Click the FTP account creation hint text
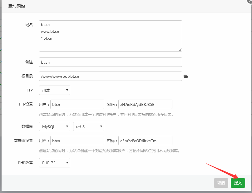Image resolution: width=252 pixels, height=193 pixels. coord(106,115)
